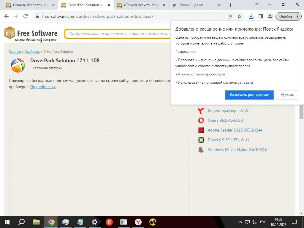This screenshot has width=304, height=228.
Task: Open the Adobe Reader 2023.003.20244 link
Action: click(235, 130)
